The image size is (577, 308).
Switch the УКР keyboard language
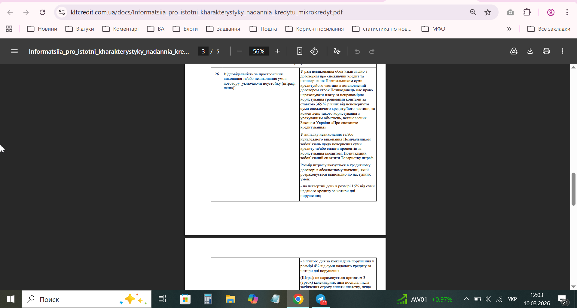coord(512,299)
